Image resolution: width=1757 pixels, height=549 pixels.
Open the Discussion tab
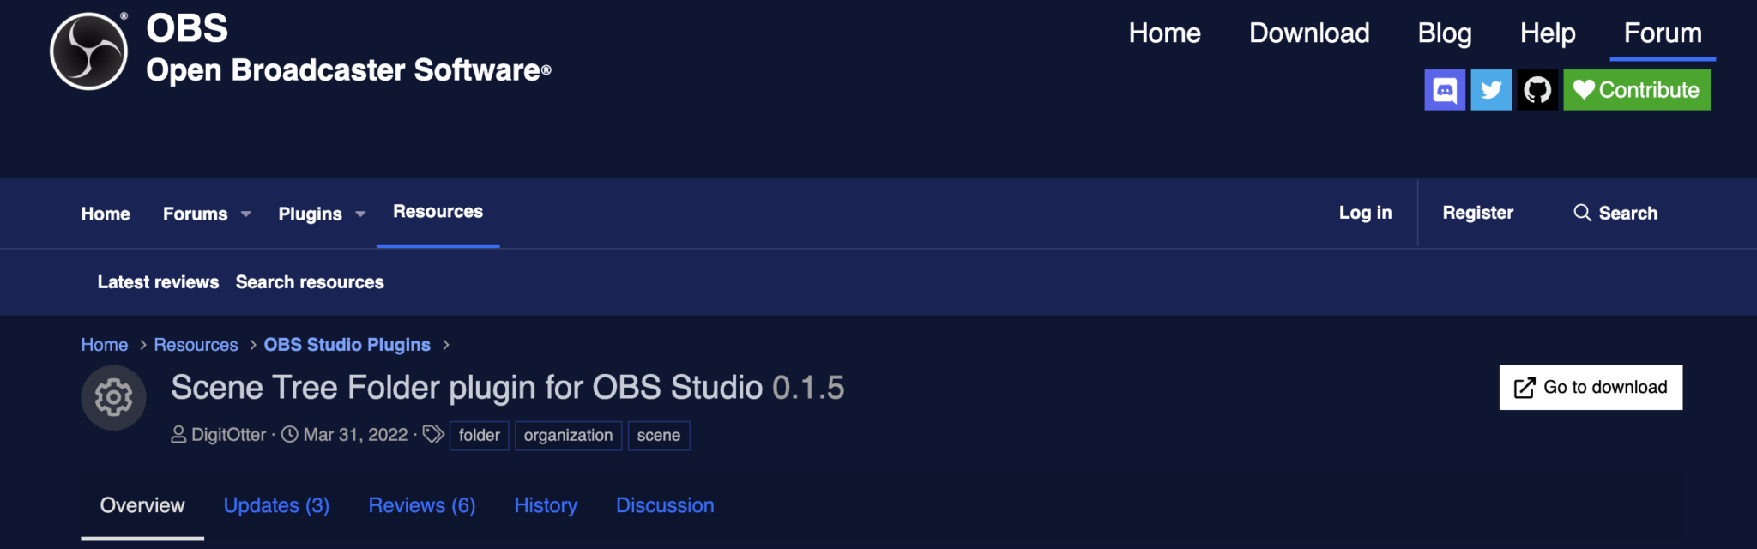click(665, 505)
